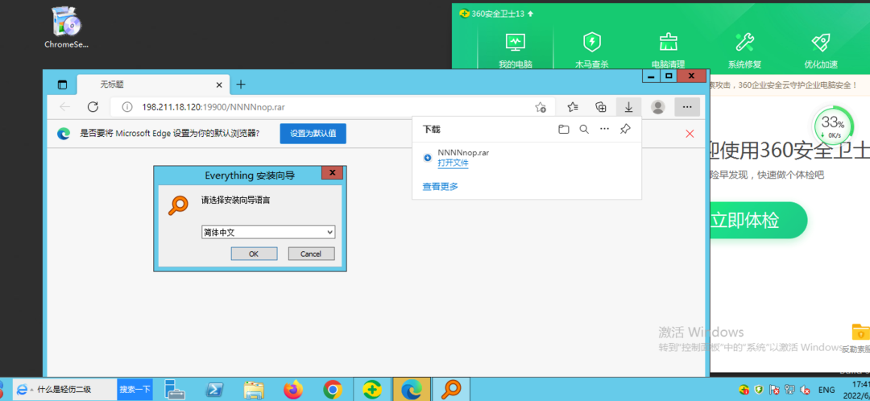870x401 pixels.
Task: Open 我的电脑 in 360 Security
Action: (516, 51)
